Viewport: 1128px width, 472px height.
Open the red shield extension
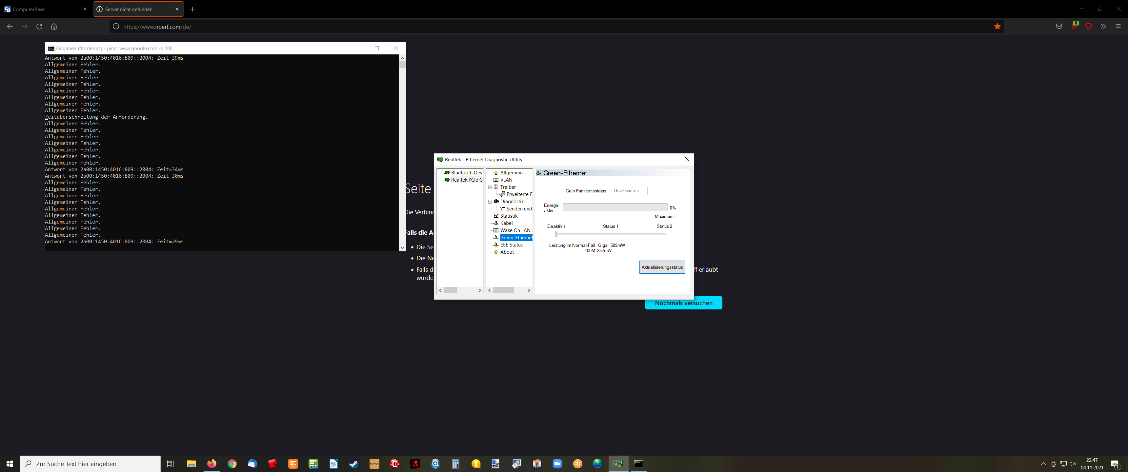coord(1089,27)
